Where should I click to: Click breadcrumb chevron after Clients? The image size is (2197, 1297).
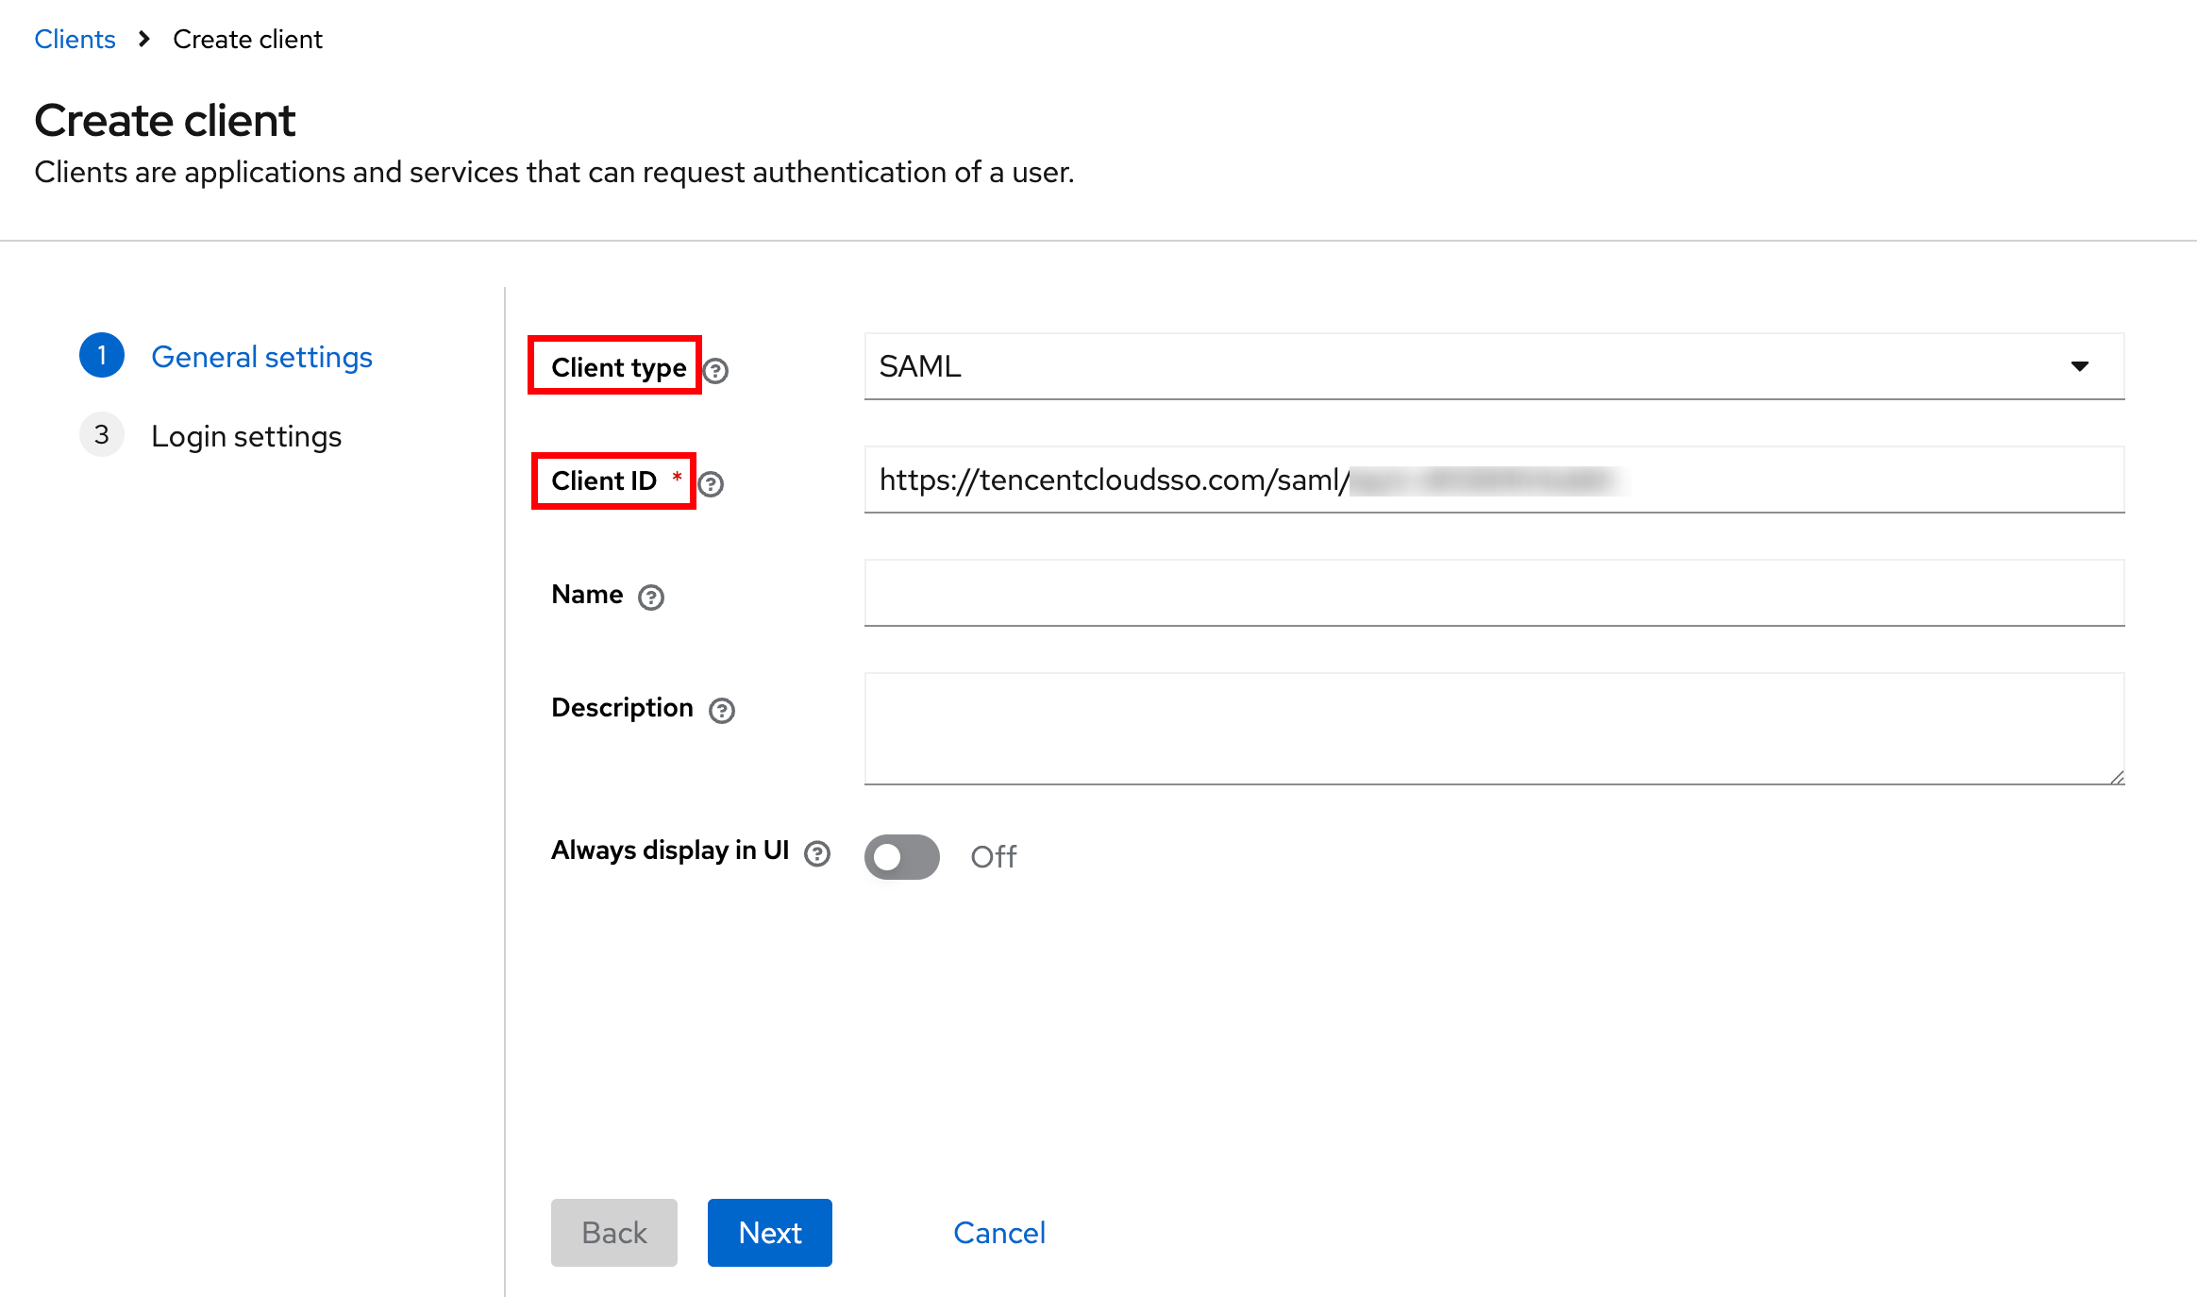[x=144, y=39]
